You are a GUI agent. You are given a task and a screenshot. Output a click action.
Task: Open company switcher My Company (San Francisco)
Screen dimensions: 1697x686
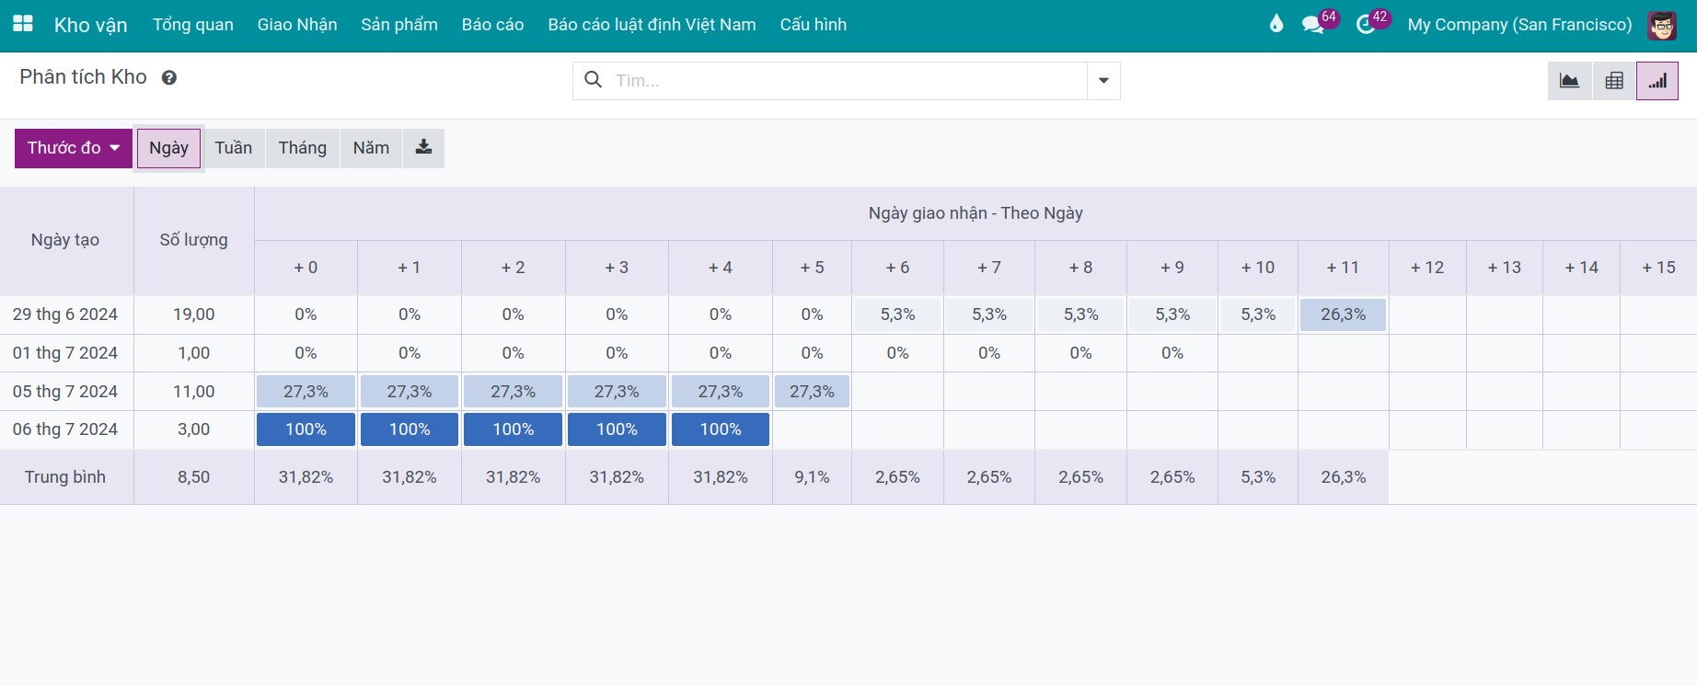point(1519,25)
